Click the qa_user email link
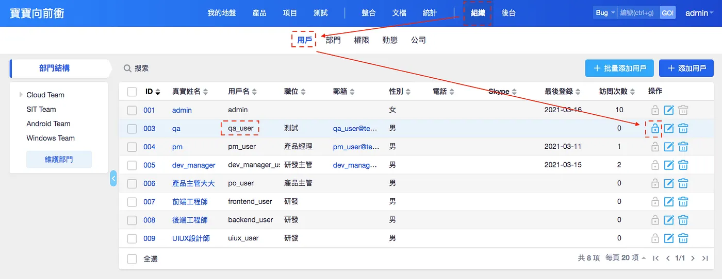This screenshot has height=279, width=722. tap(355, 129)
